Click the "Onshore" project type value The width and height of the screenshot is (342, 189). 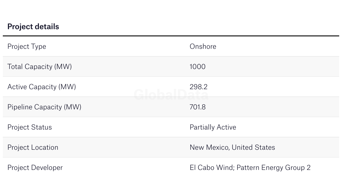tap(203, 46)
